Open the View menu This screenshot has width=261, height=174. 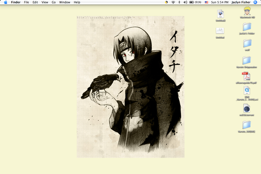[x=45, y=2]
